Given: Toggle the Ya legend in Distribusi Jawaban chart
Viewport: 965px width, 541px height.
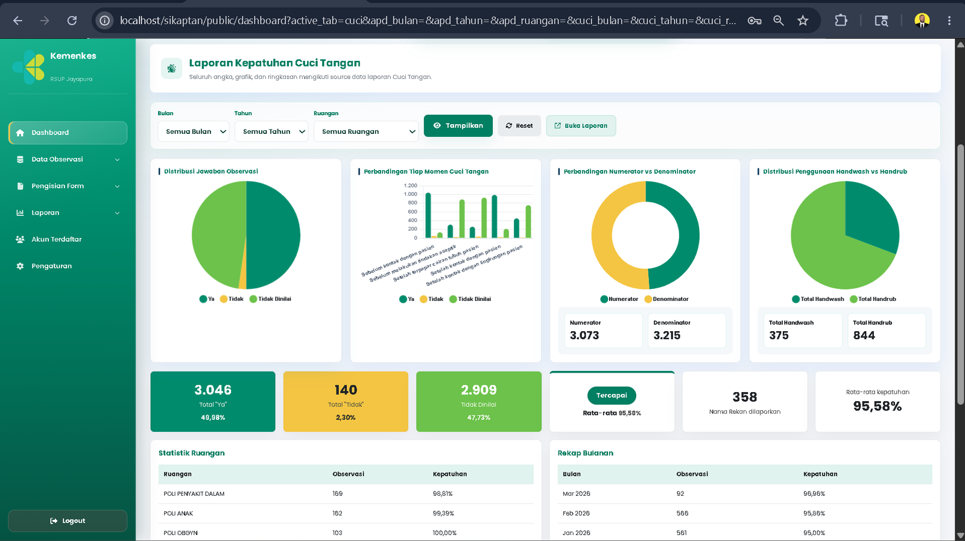Looking at the screenshot, I should (x=207, y=299).
